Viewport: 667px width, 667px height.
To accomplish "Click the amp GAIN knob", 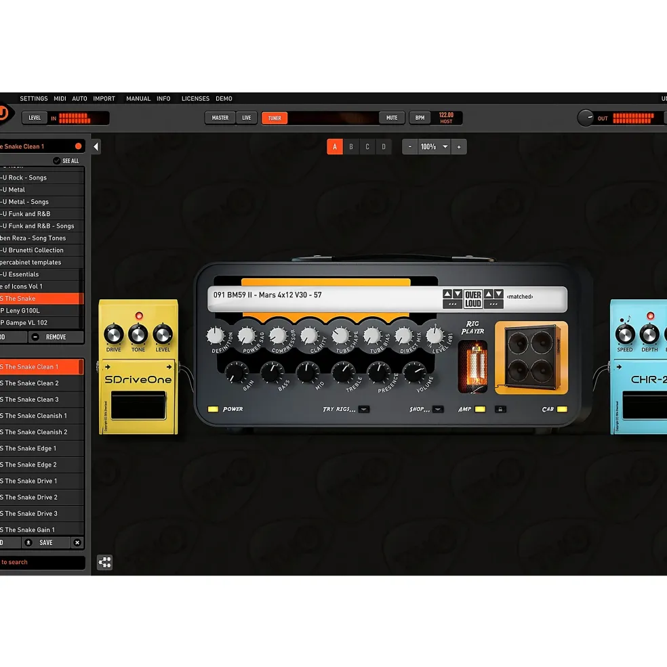I will tap(235, 372).
